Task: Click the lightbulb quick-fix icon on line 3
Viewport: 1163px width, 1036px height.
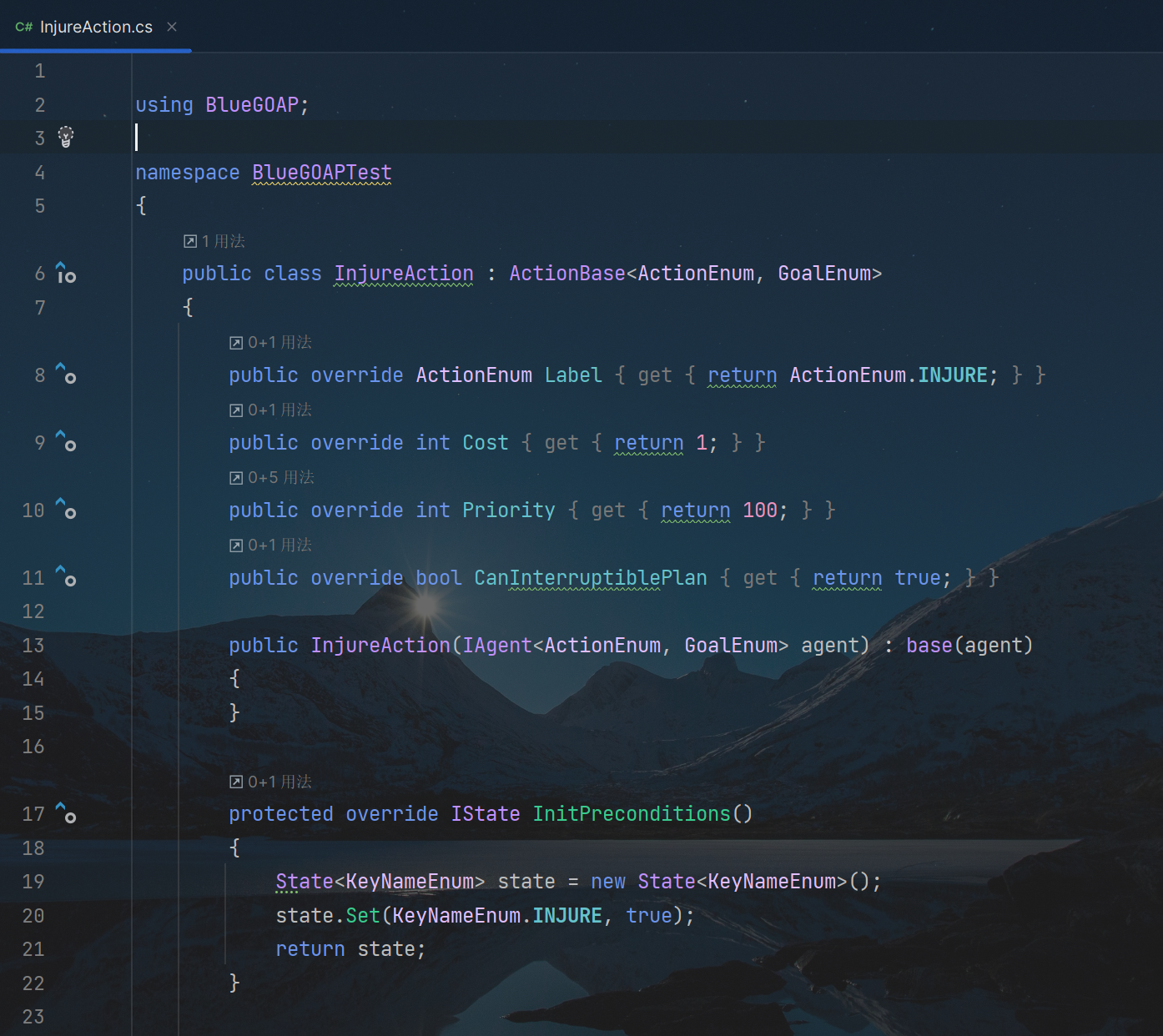Action: [x=66, y=137]
